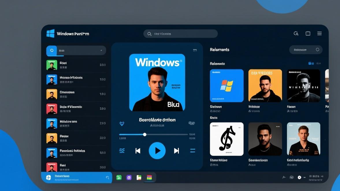This screenshot has width=340, height=191.
Task: Expand the sidebar dropdown chevron at top
Action: (x=101, y=50)
